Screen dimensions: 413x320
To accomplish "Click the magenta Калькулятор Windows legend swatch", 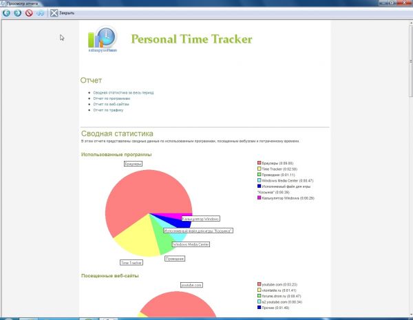I will [260, 198].
